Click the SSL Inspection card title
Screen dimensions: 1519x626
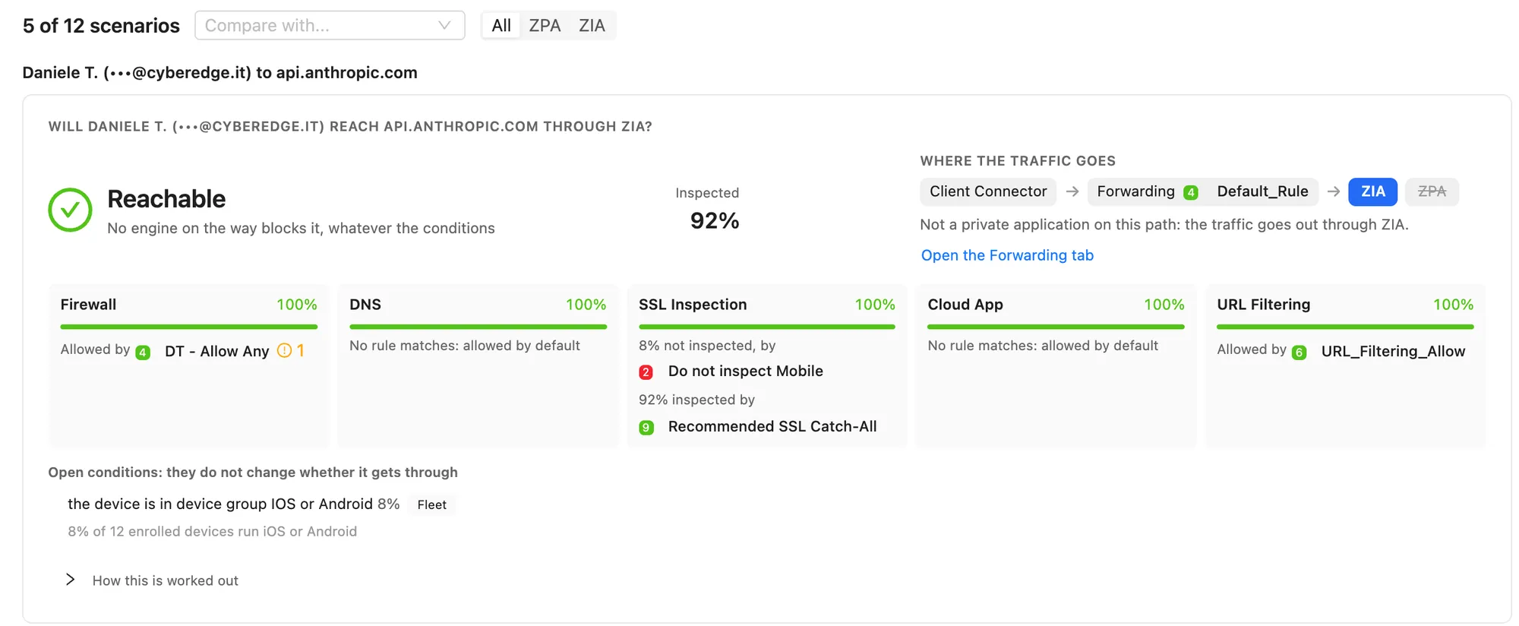tap(693, 305)
